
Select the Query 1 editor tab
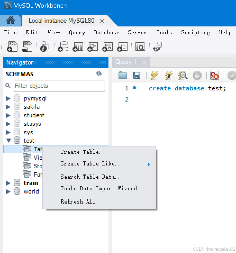pyautogui.click(x=126, y=62)
